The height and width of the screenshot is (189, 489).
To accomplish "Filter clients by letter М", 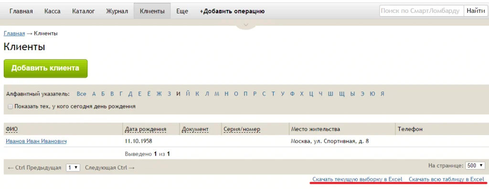I will [x=217, y=94].
